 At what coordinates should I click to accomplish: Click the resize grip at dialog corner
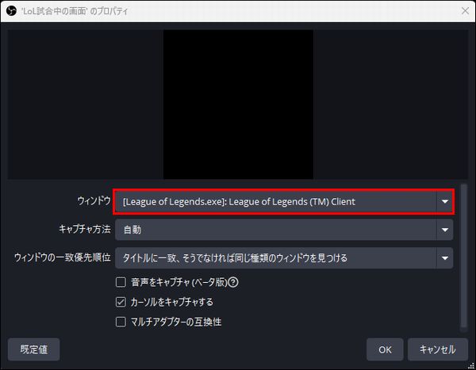(x=471, y=366)
